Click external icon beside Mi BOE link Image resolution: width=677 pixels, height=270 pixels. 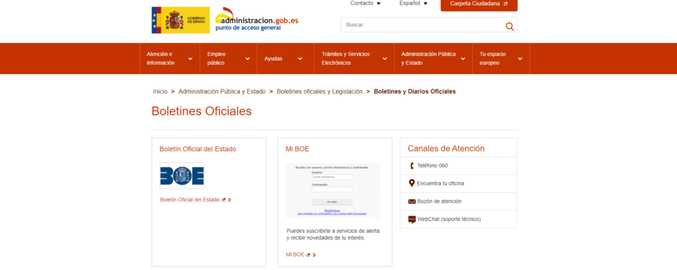(308, 255)
